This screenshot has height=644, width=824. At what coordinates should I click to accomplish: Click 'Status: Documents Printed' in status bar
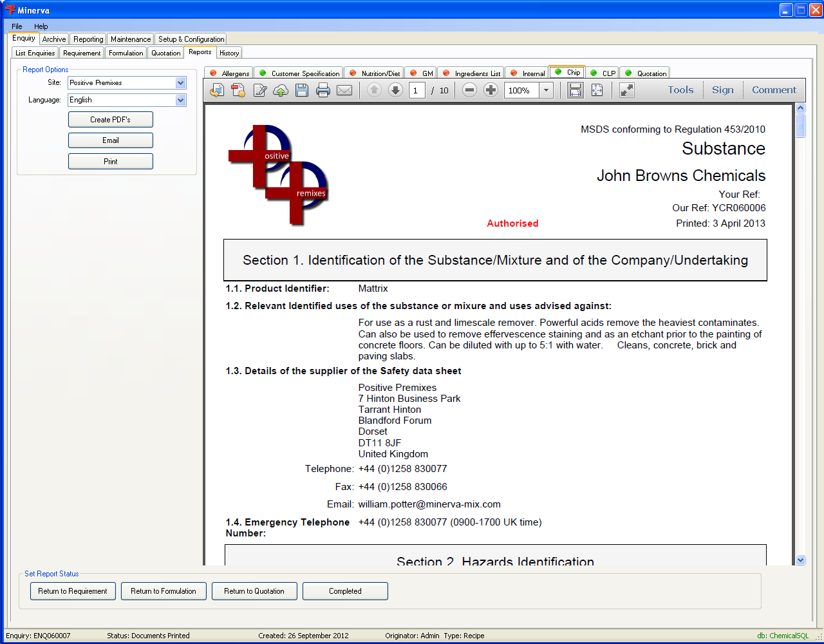pos(148,636)
